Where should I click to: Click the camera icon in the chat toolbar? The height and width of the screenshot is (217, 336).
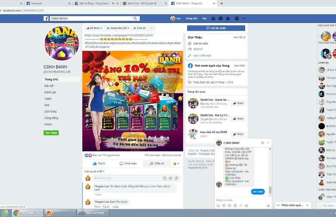pos(246,206)
